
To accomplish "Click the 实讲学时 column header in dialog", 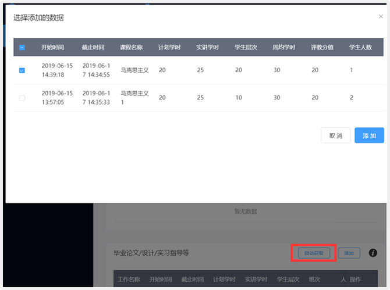I will (207, 47).
